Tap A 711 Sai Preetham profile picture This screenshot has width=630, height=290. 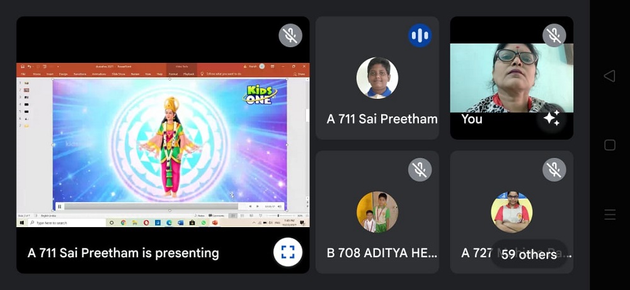click(x=377, y=78)
